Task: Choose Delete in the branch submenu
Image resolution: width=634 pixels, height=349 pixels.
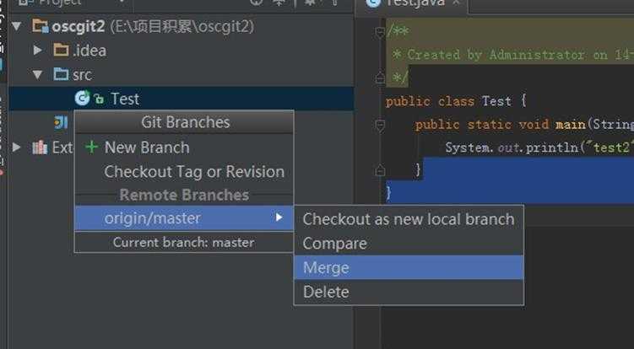Action: [x=409, y=292]
